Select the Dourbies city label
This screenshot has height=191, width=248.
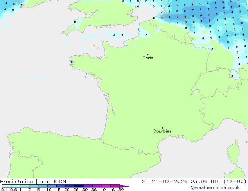pos(162,131)
